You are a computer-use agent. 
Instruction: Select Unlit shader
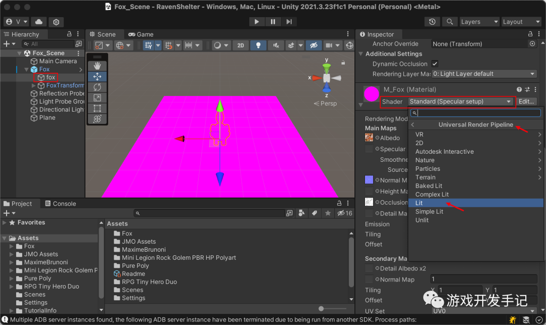(476, 220)
